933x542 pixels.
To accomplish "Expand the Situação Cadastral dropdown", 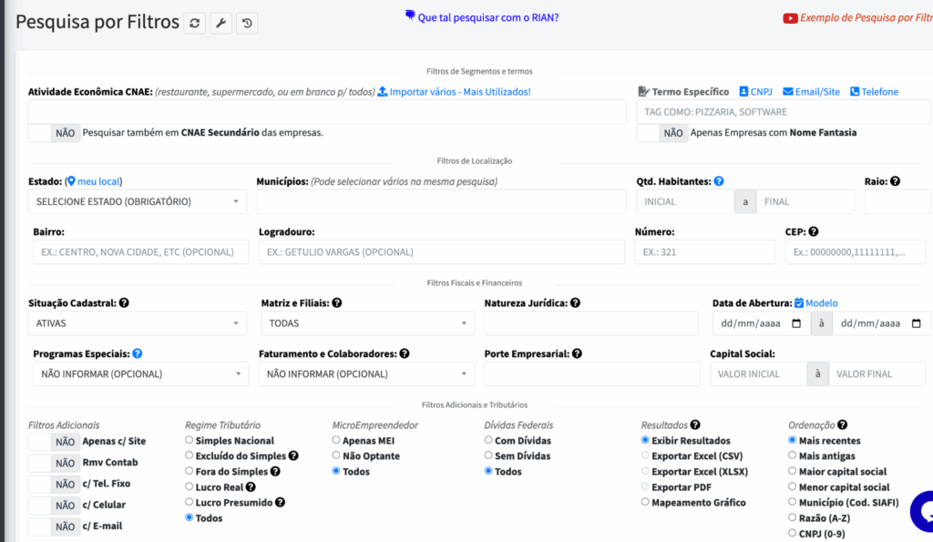I will [x=138, y=323].
